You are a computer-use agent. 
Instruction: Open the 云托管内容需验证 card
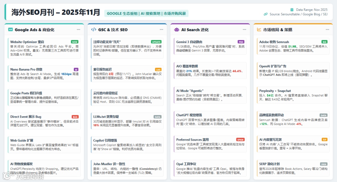pyautogui.click(x=127, y=97)
